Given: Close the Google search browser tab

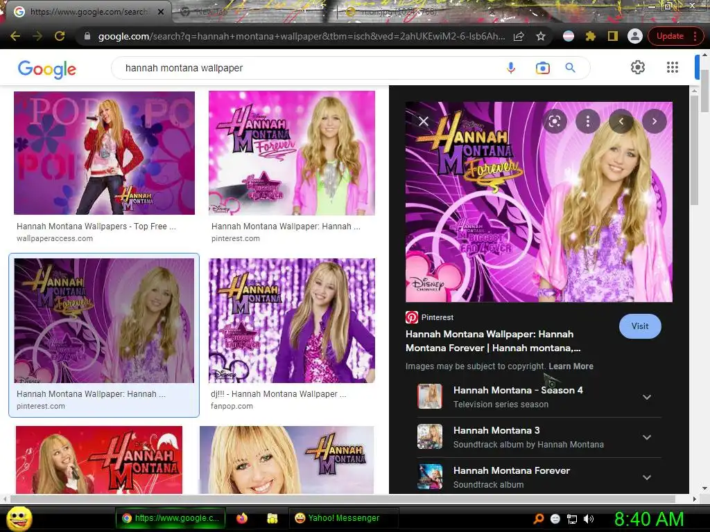Looking at the screenshot, I should (x=161, y=12).
